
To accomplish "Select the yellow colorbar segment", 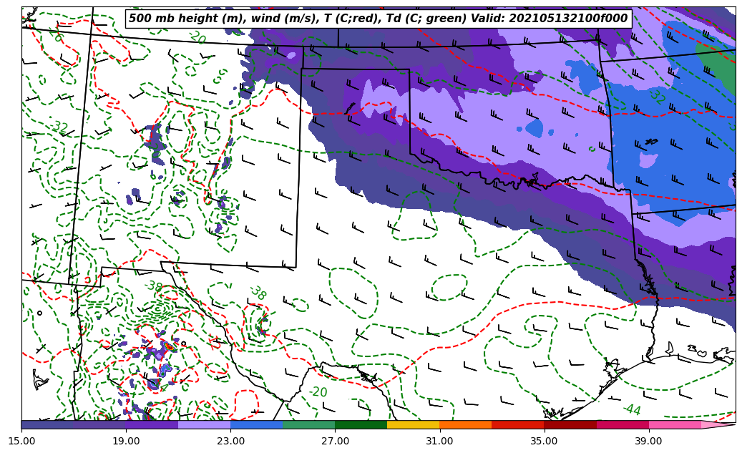I will [414, 424].
